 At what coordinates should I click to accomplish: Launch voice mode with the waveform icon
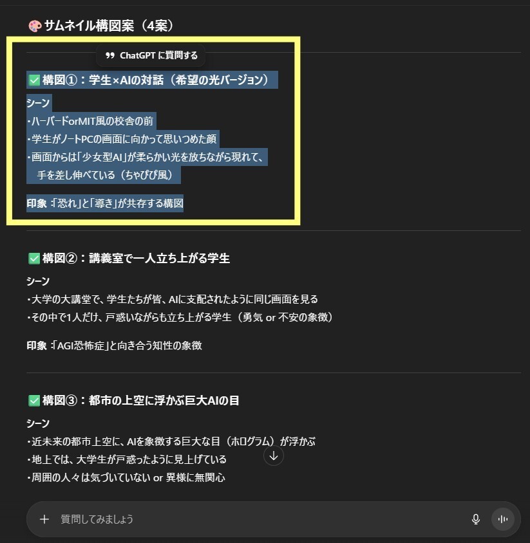[x=502, y=519]
